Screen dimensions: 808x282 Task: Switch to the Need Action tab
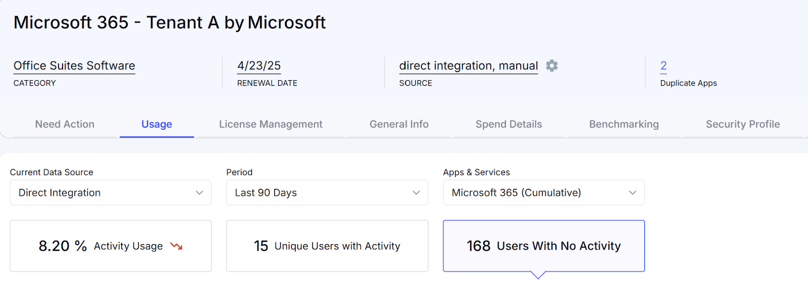point(65,124)
